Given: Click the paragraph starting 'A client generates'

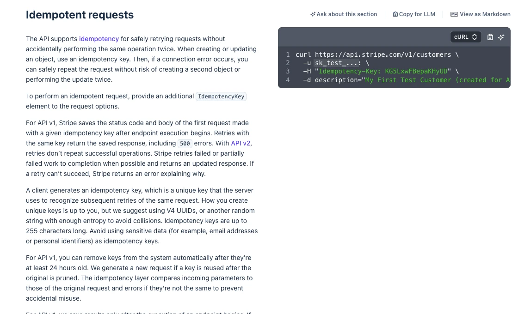Looking at the screenshot, I should click(x=142, y=216).
